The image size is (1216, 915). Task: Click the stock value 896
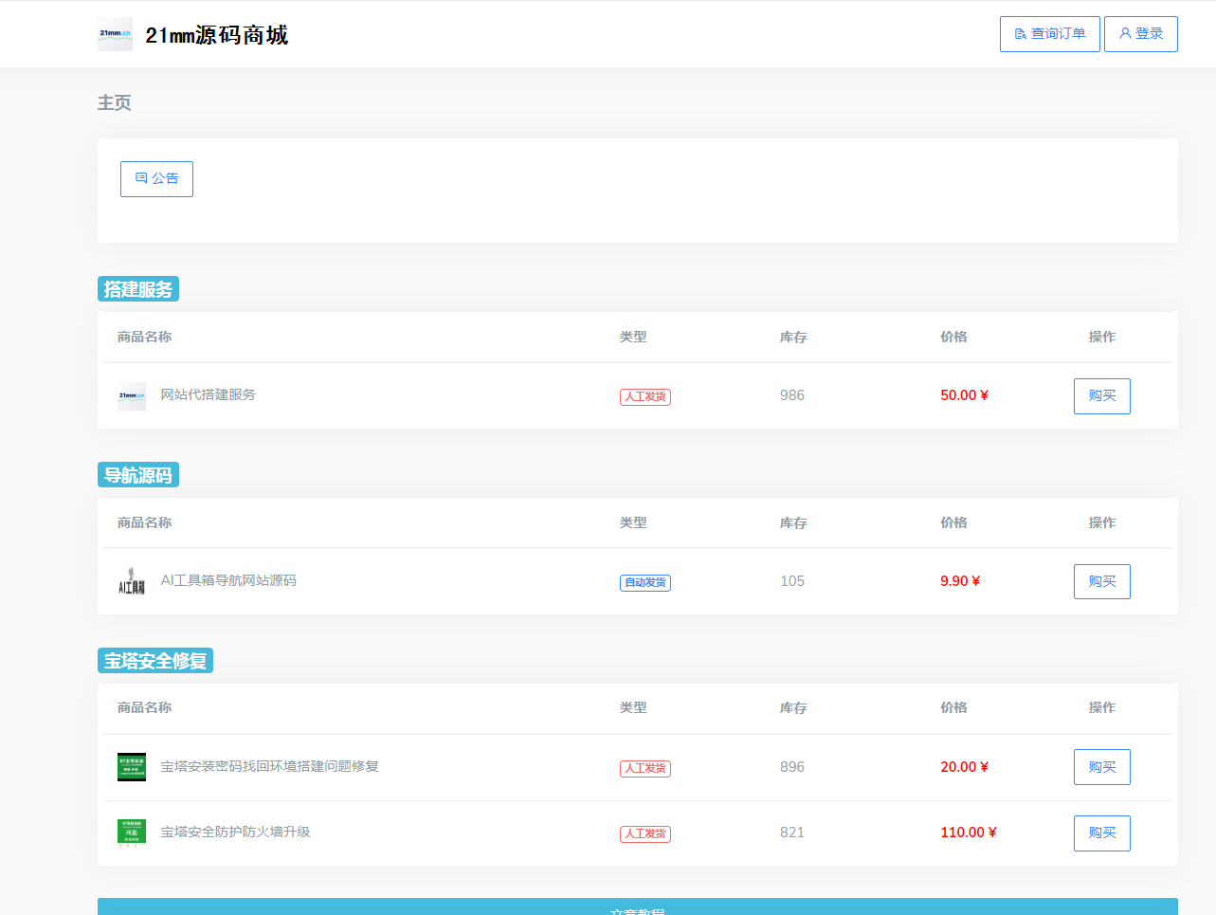(x=792, y=767)
